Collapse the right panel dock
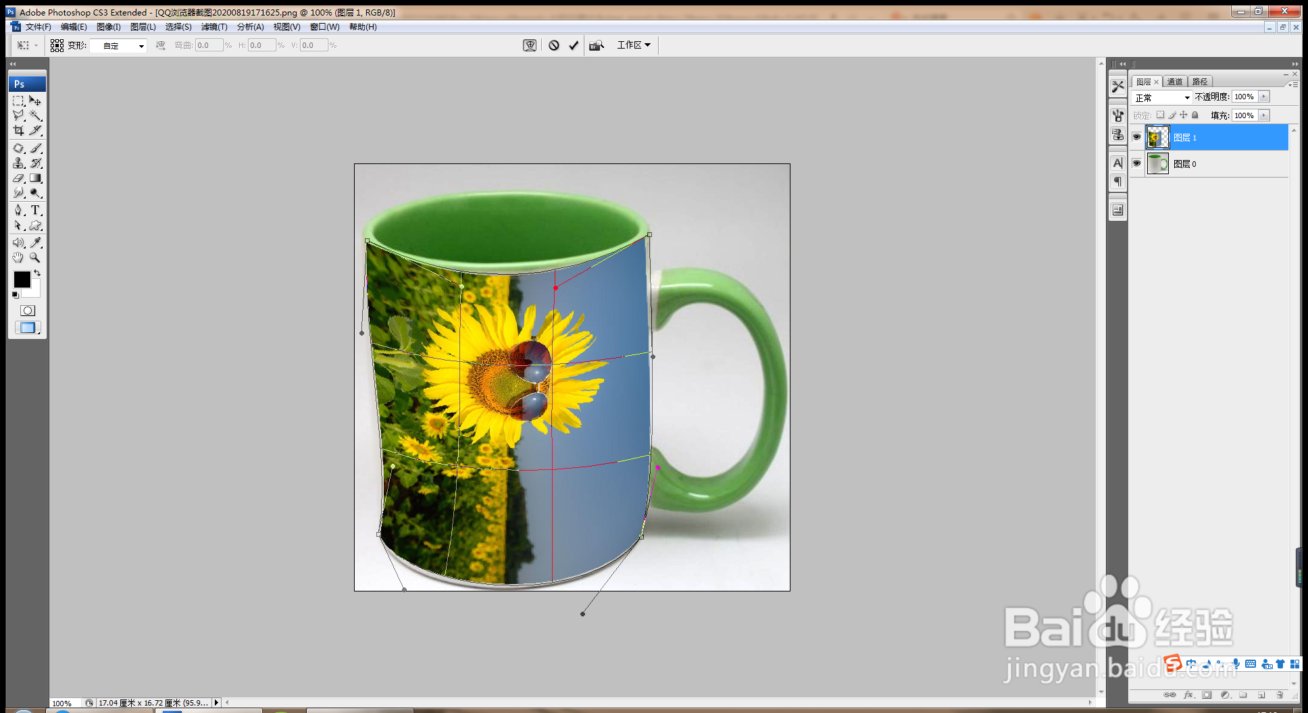This screenshot has width=1308, height=713. (x=1294, y=64)
